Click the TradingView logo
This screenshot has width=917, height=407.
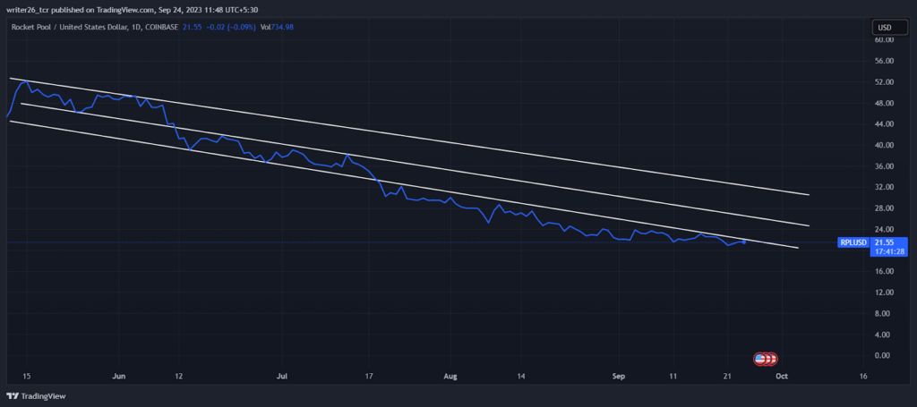[x=36, y=396]
